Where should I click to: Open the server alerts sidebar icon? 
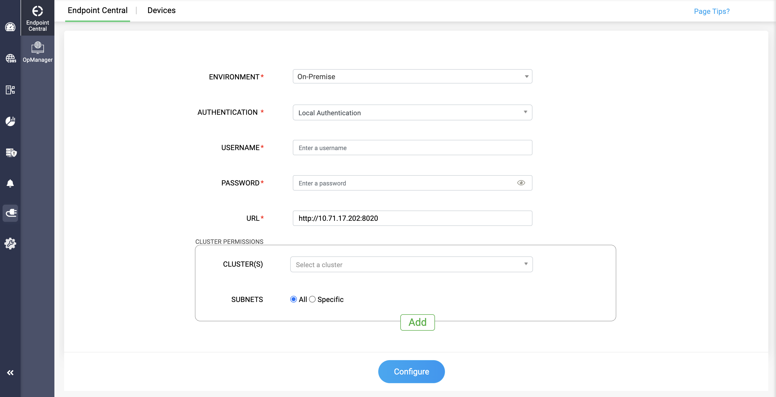pos(10,153)
